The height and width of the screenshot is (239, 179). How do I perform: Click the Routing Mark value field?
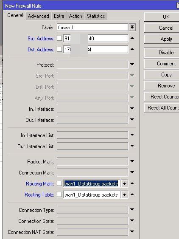pos(92,183)
